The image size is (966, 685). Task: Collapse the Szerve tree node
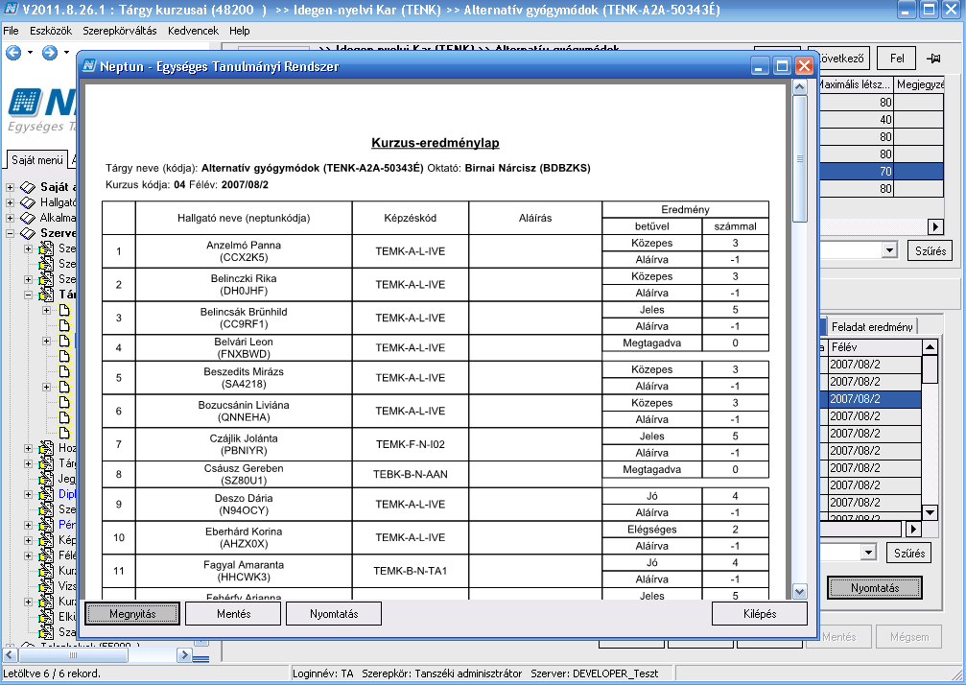10,233
